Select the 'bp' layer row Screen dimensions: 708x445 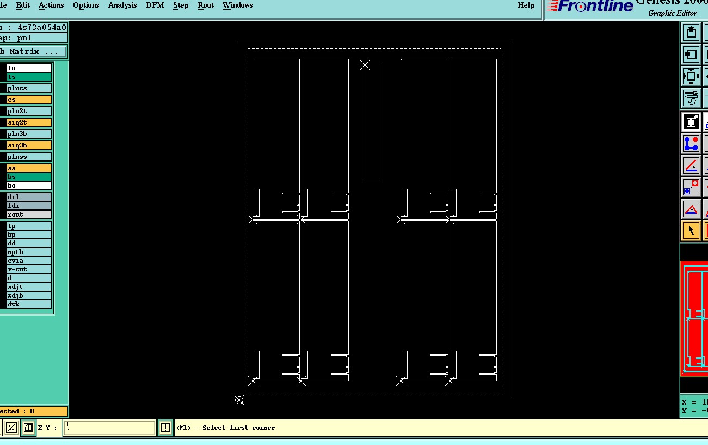click(29, 234)
